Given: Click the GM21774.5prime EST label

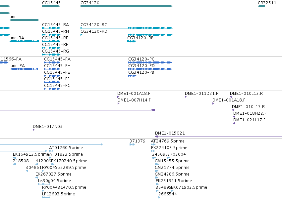Looking at the screenshot, I should point(172,168).
